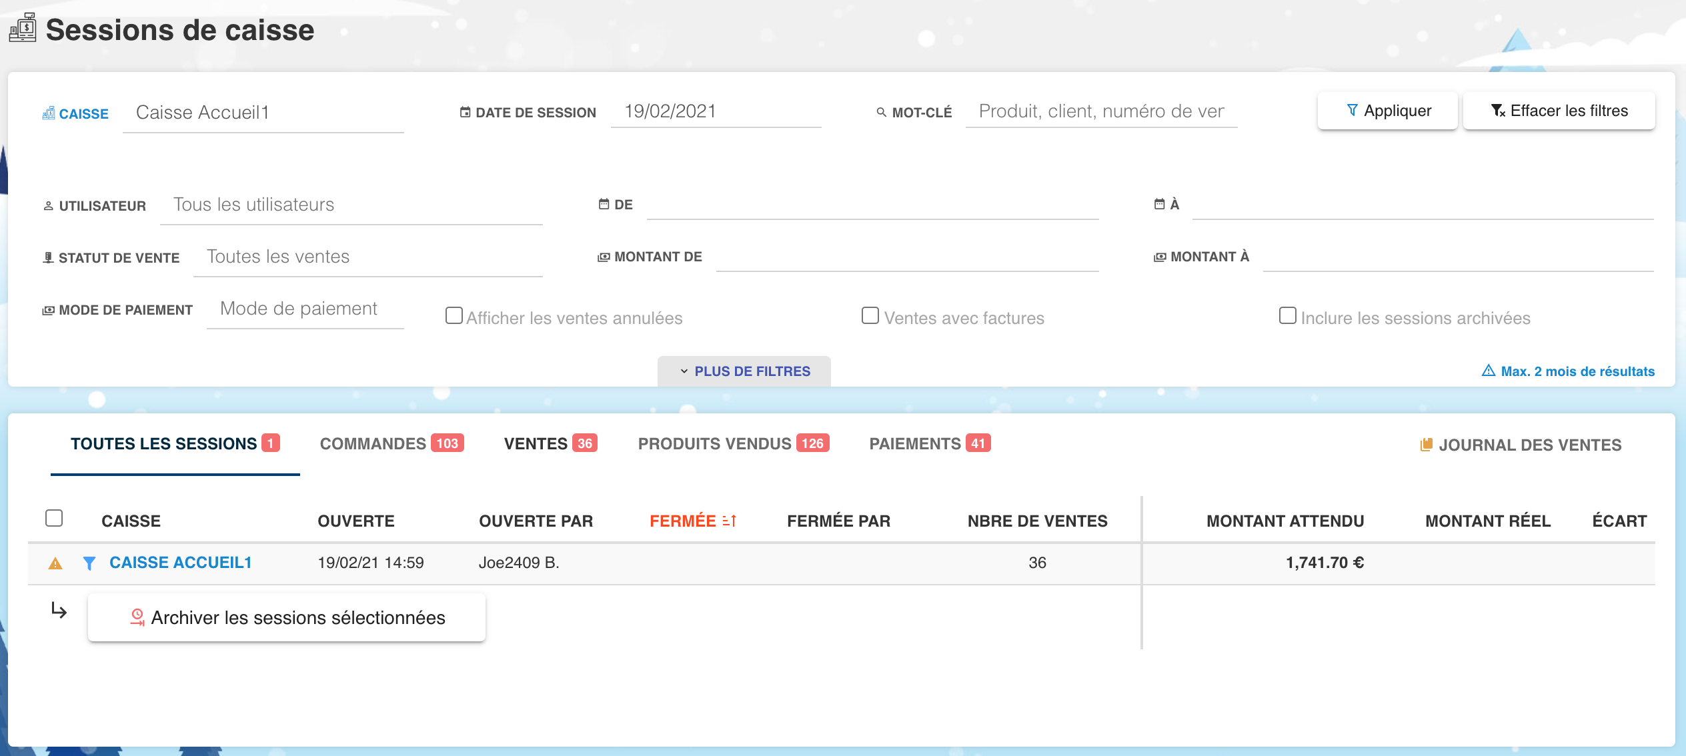
Task: Click the warning icon beside Max. 2 mois
Action: pyautogui.click(x=1488, y=371)
